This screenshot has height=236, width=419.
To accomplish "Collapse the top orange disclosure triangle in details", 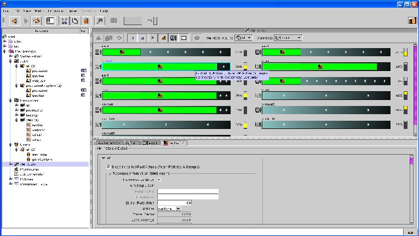I will coord(104,158).
